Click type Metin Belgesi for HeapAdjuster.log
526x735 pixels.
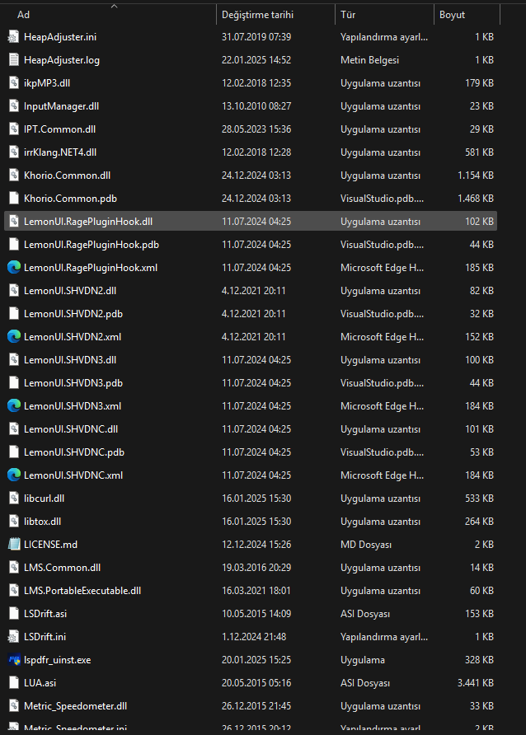click(x=370, y=60)
